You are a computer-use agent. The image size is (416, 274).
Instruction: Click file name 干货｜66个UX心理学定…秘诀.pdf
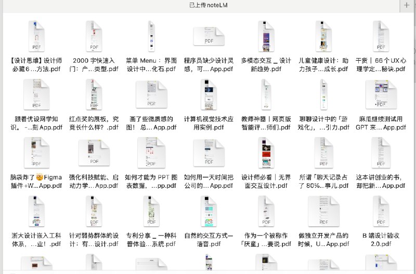coord(381,64)
